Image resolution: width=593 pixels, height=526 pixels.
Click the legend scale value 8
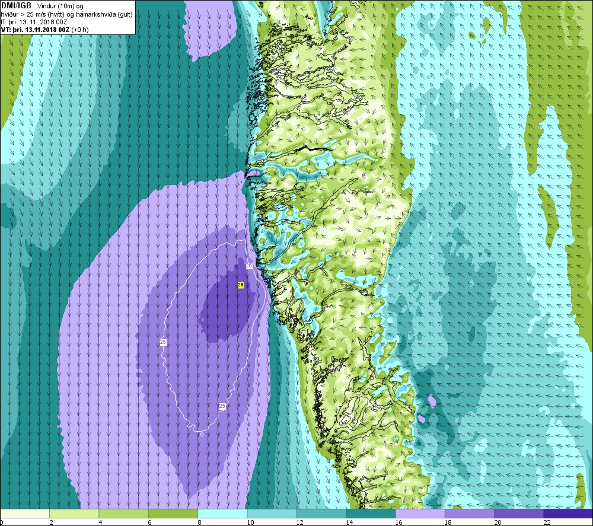199,522
